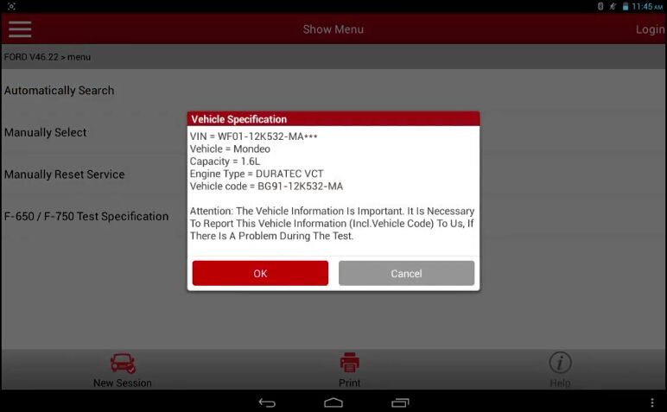Choose Manually Reset Service
The image size is (667, 412).
pyautogui.click(x=64, y=174)
